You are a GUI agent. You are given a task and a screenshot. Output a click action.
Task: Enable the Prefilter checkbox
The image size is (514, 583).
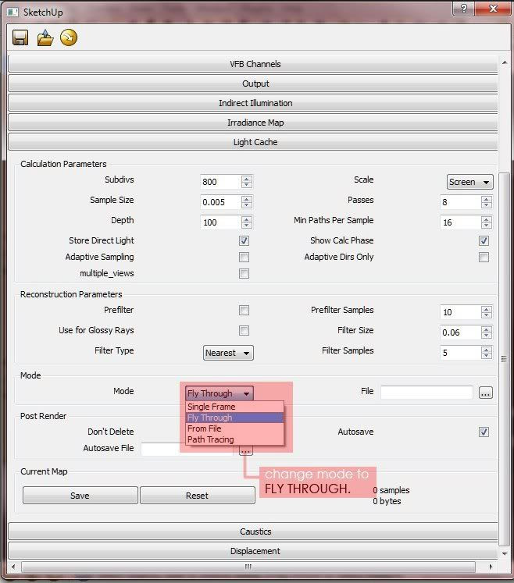[244, 310]
